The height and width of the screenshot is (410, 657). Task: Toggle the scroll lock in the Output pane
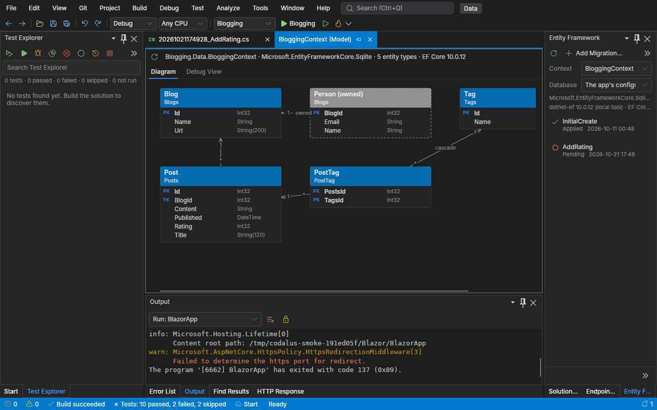286,319
